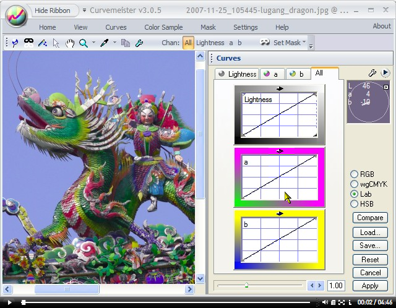Open the Home ribbon tab
The image size is (396, 308).
click(x=48, y=27)
